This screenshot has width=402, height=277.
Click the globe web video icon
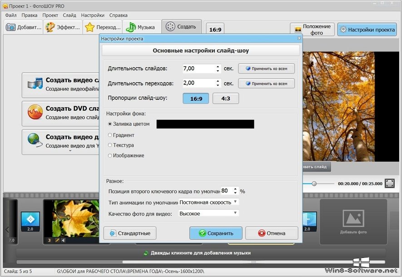click(x=35, y=140)
